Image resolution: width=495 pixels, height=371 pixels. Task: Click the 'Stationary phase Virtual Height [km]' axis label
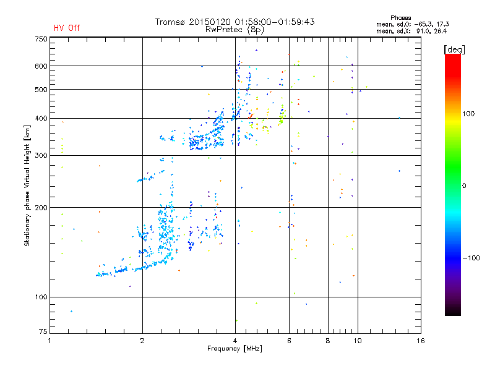pos(27,186)
